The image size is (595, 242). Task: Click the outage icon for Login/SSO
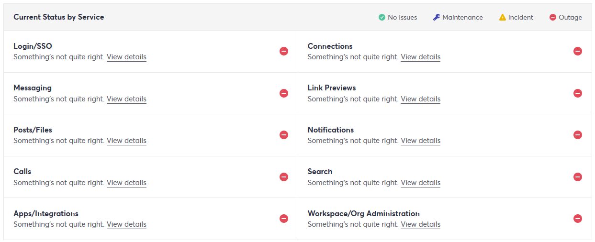coord(284,51)
